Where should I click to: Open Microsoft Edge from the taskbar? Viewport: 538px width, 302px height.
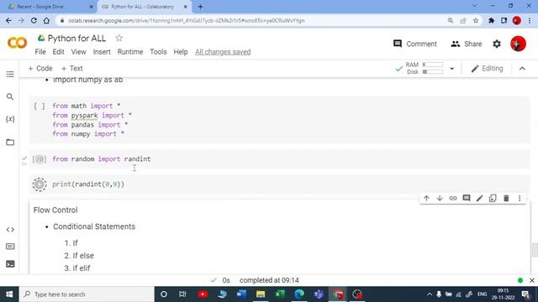pyautogui.click(x=299, y=294)
